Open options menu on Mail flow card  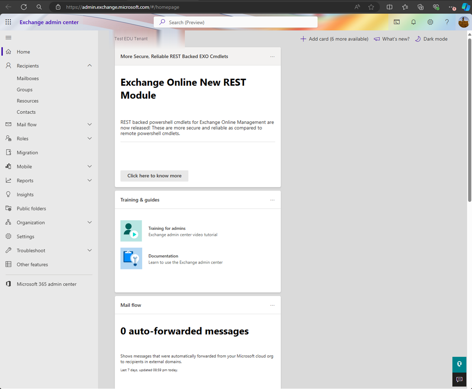(x=273, y=305)
